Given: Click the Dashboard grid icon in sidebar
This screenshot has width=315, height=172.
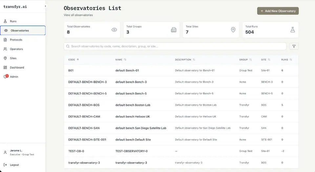Looking at the screenshot, I should click(x=6, y=67).
